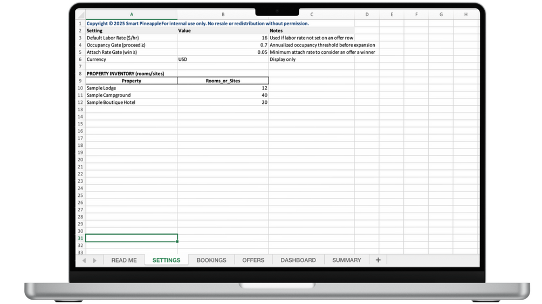Image resolution: width=542 pixels, height=304 pixels.
Task: Click the 'Display only' note cell
Action: pos(311,59)
